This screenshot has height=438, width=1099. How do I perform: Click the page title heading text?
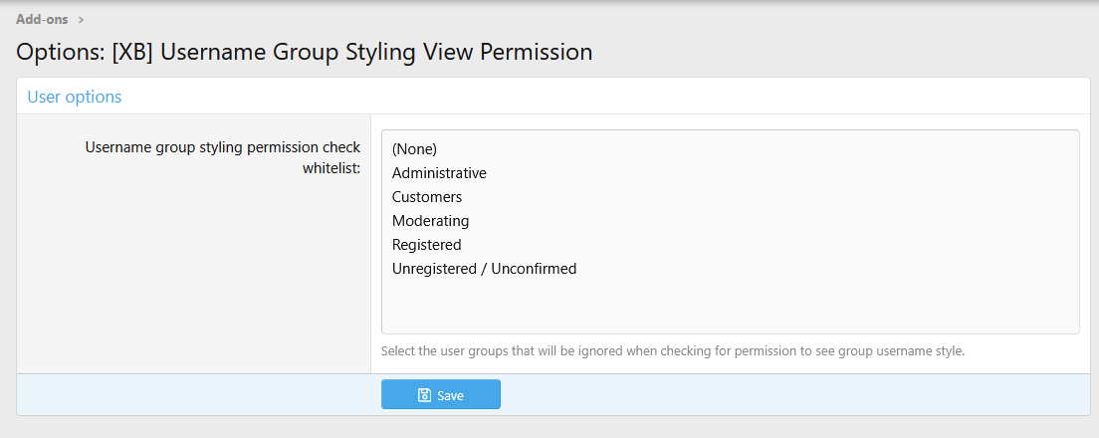[x=304, y=52]
